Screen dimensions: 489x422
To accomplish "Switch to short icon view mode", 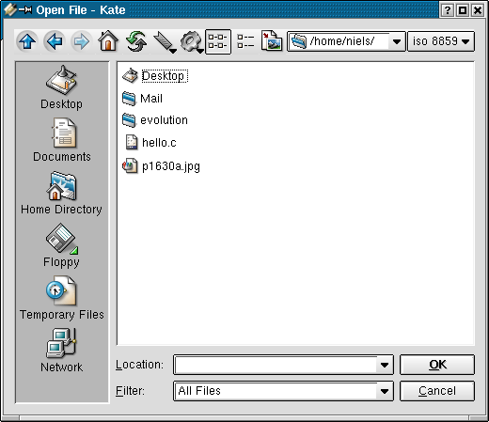I will [218, 41].
